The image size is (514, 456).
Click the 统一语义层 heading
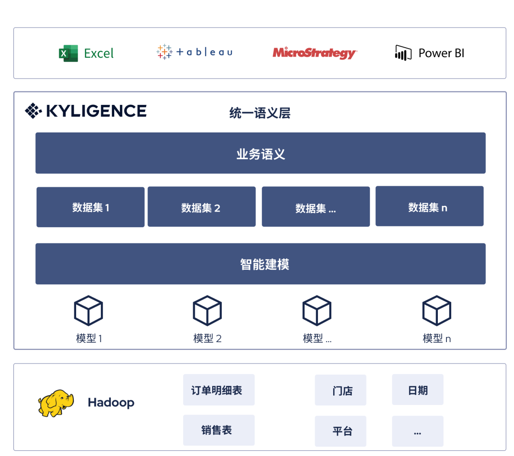[260, 113]
